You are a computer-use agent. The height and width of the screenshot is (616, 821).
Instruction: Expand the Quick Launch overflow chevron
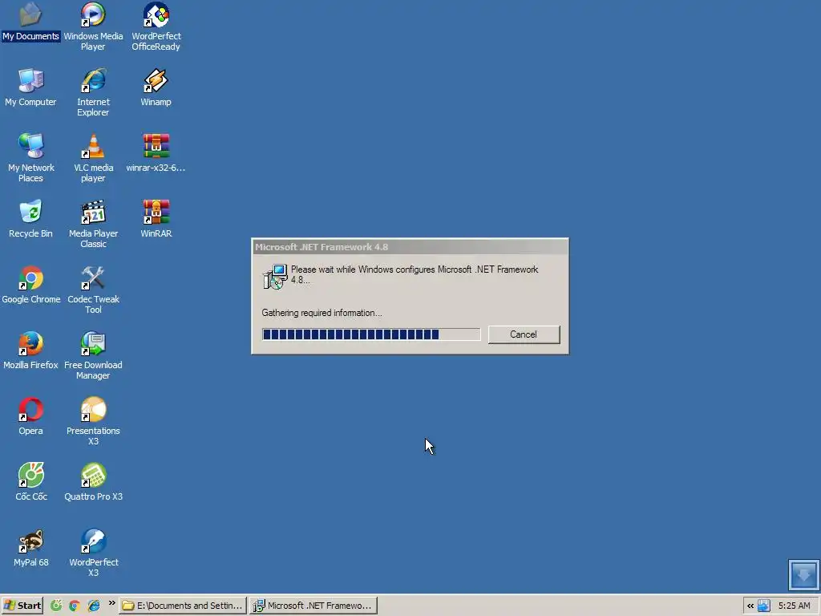click(x=111, y=603)
